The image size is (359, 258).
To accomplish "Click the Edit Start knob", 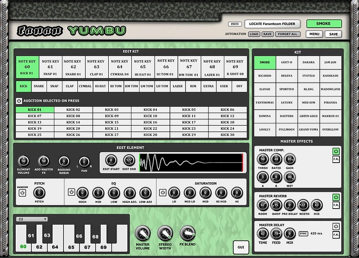I will pyautogui.click(x=111, y=160).
